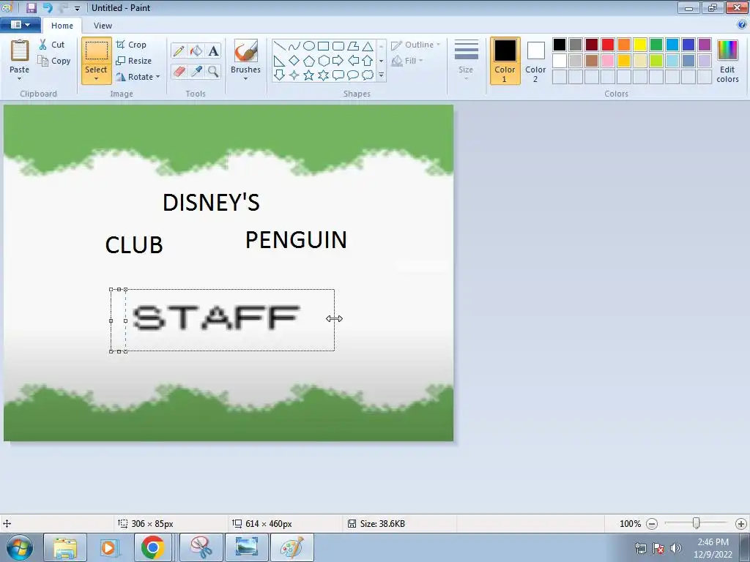Zoom out with the minus button

652,524
